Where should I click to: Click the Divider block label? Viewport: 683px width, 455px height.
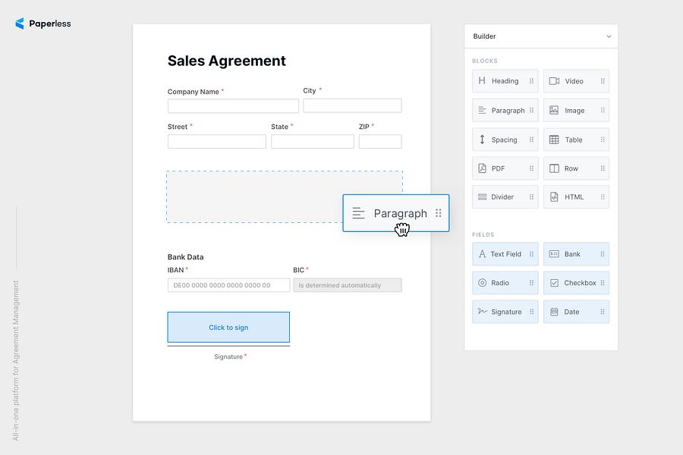(x=502, y=197)
